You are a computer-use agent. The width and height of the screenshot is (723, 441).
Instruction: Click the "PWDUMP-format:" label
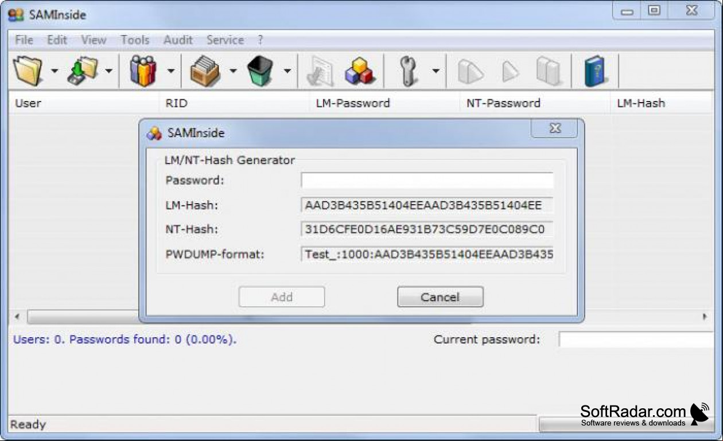(215, 253)
